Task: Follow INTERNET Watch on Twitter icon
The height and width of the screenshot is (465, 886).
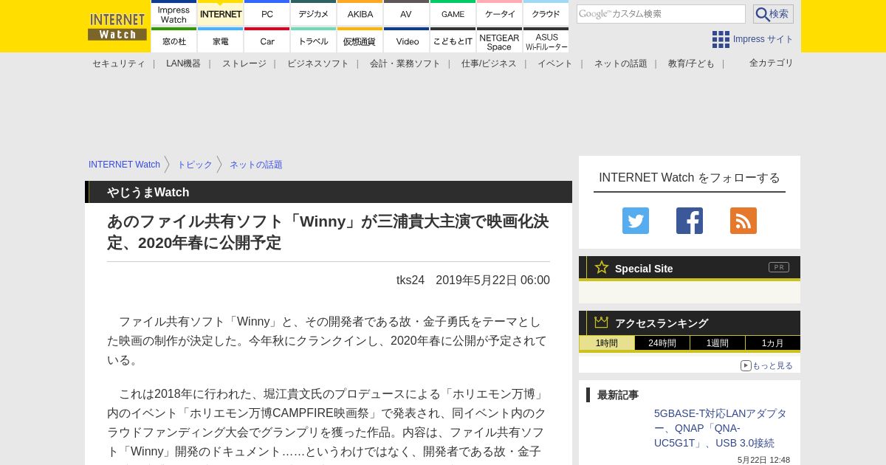Action: pyautogui.click(x=636, y=221)
